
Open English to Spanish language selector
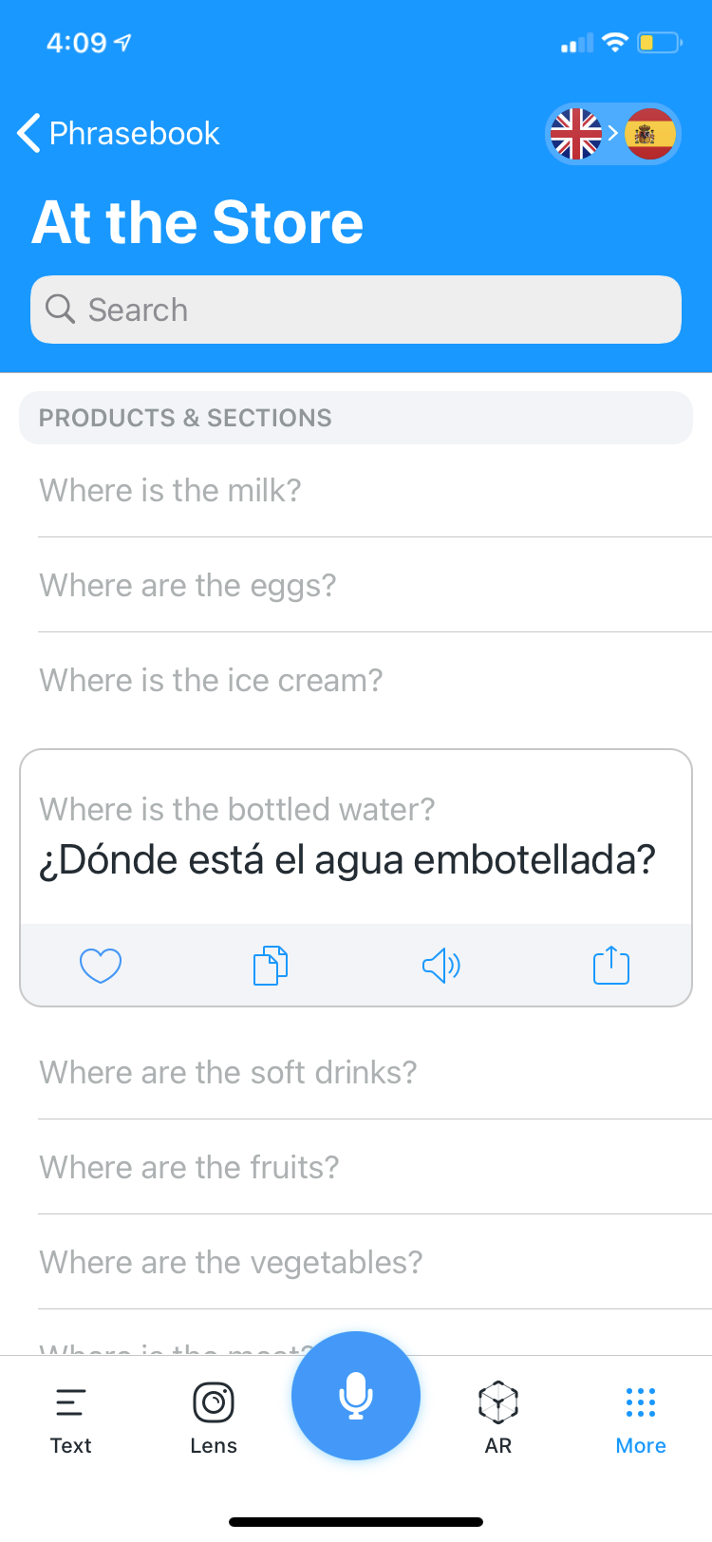(x=613, y=134)
